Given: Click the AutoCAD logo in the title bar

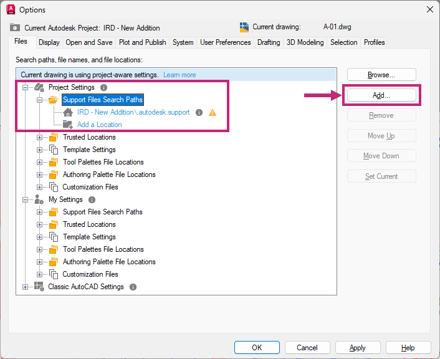Looking at the screenshot, I should tap(11, 9).
